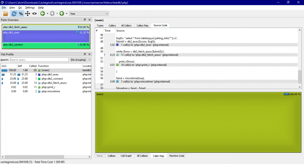Image resolution: width=304 pixels, height=164 pixels.
Task: Sort by the Self column header
Action: pyautogui.click(x=22, y=66)
